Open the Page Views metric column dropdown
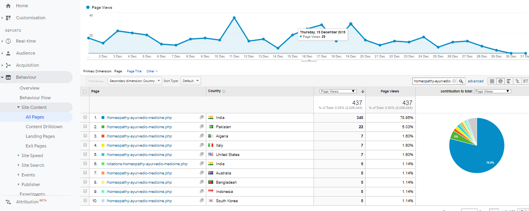 pos(338,91)
